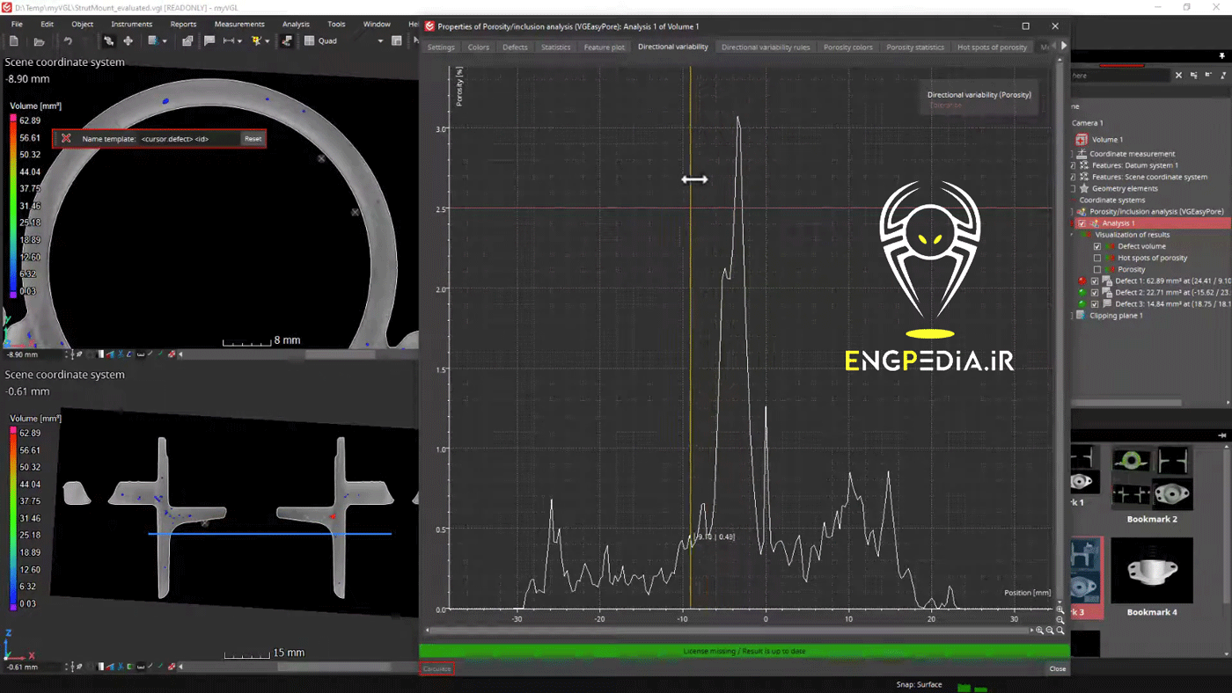
Task: Collapse the Coordinate systems tree node
Action: [1073, 200]
